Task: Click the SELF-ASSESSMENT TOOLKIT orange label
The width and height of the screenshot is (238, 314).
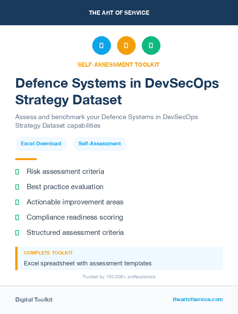Action: [x=119, y=65]
